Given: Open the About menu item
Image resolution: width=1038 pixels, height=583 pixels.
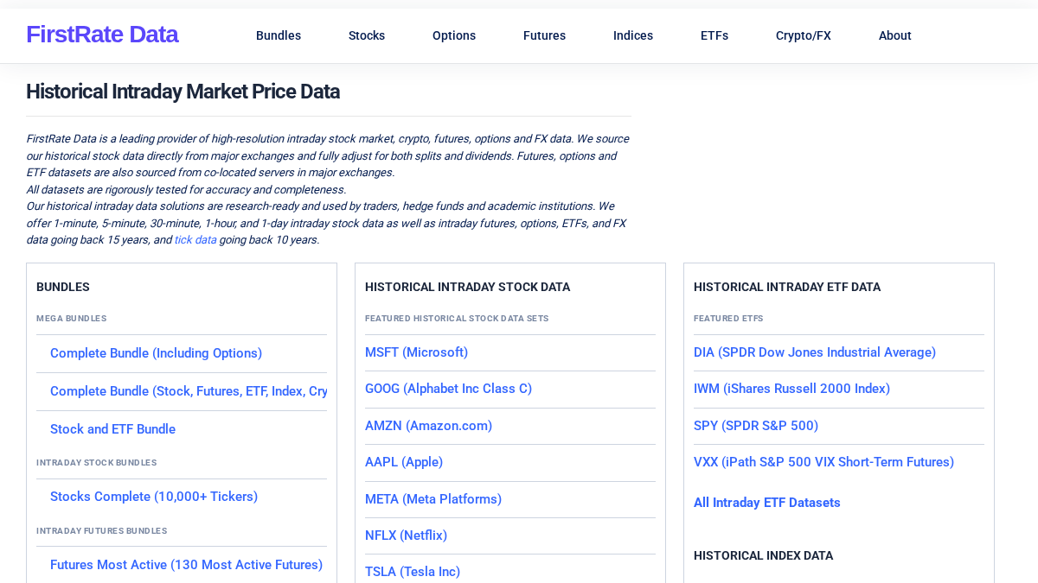Looking at the screenshot, I should 895,35.
